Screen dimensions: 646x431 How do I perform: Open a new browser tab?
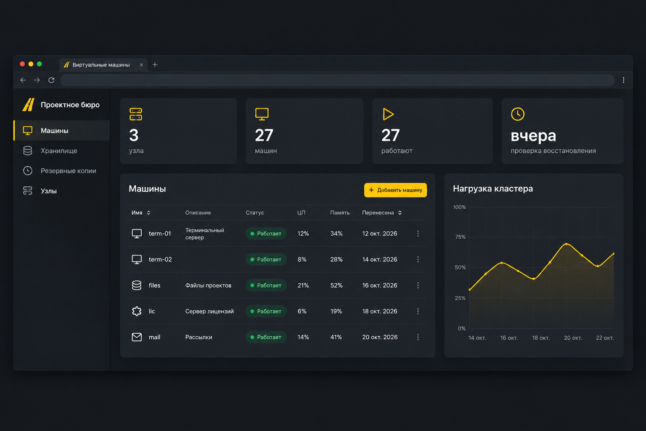(x=155, y=64)
